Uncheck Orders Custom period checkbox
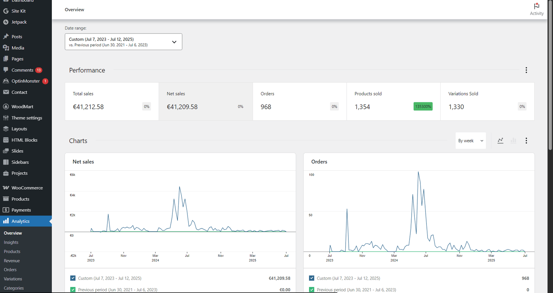 point(312,278)
